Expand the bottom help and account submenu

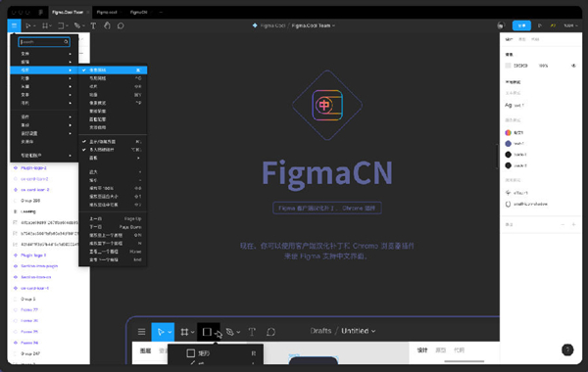click(x=44, y=156)
